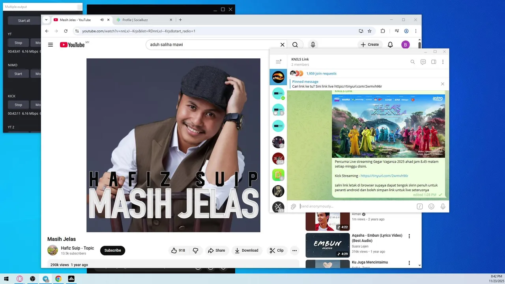Open the Gegar Vaganza poster image
The width and height of the screenshot is (505, 284).
coord(388,126)
